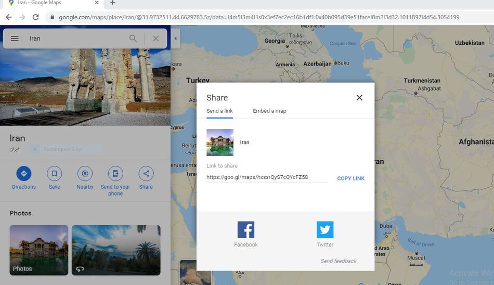Click the Photos section heading

click(x=20, y=213)
